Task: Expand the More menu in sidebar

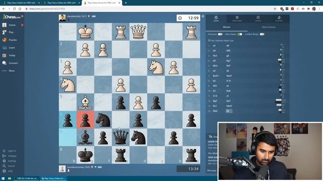Action: point(12,71)
